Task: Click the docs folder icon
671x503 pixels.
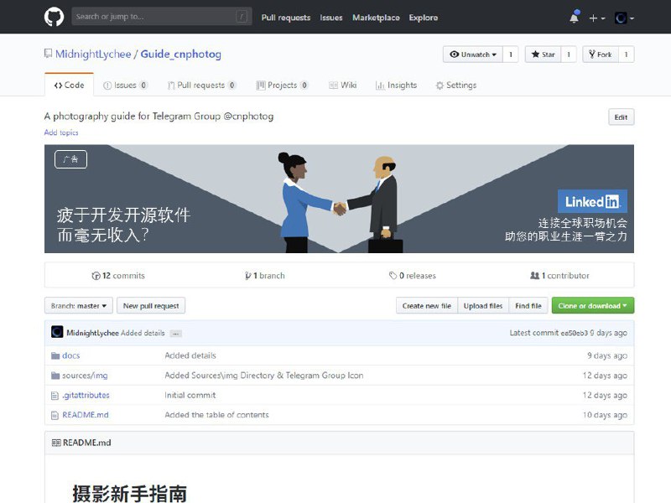Action: tap(55, 355)
